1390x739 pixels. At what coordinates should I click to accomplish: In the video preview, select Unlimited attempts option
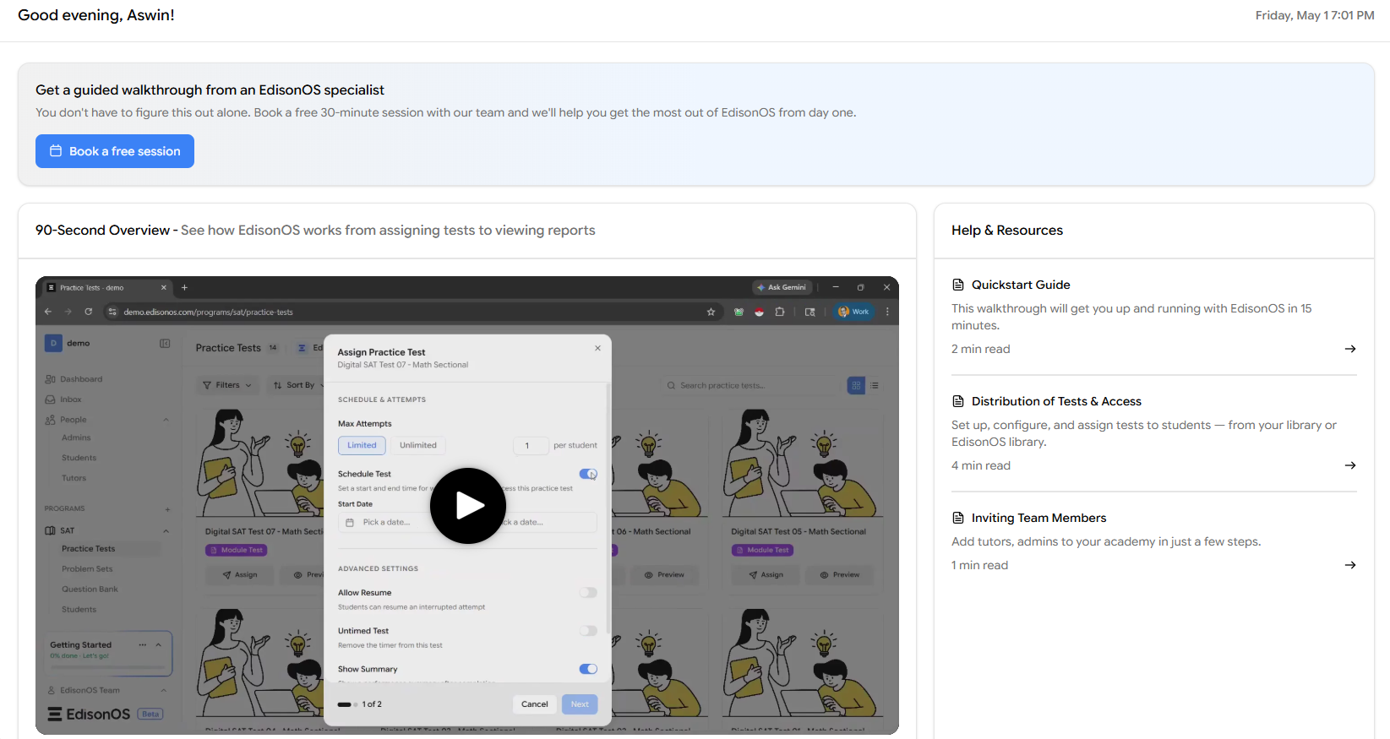(x=418, y=446)
